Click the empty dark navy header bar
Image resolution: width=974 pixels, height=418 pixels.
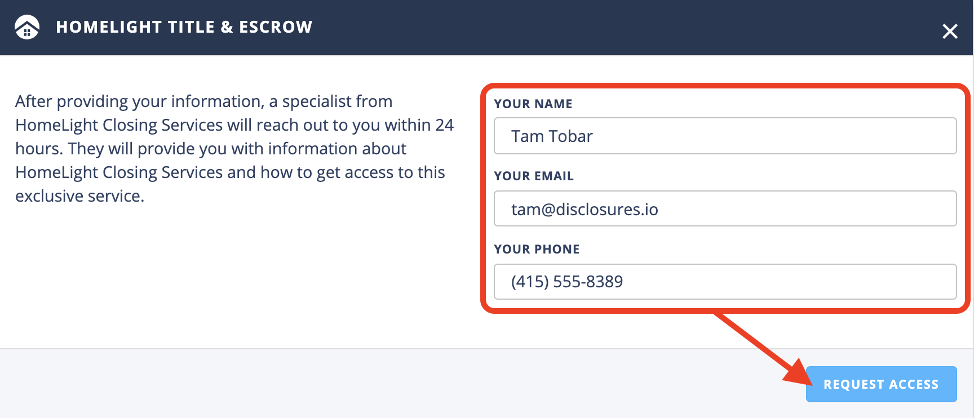point(620,27)
